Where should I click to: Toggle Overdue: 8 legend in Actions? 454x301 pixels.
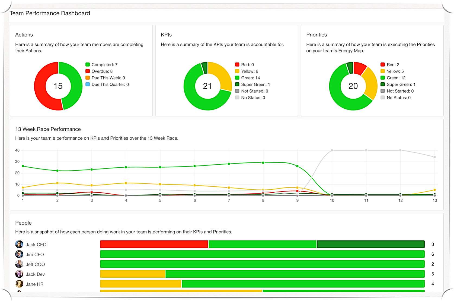pyautogui.click(x=99, y=71)
